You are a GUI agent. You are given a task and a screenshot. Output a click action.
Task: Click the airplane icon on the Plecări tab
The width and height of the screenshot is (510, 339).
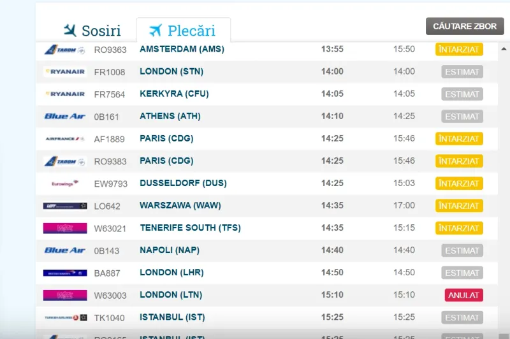[156, 30]
